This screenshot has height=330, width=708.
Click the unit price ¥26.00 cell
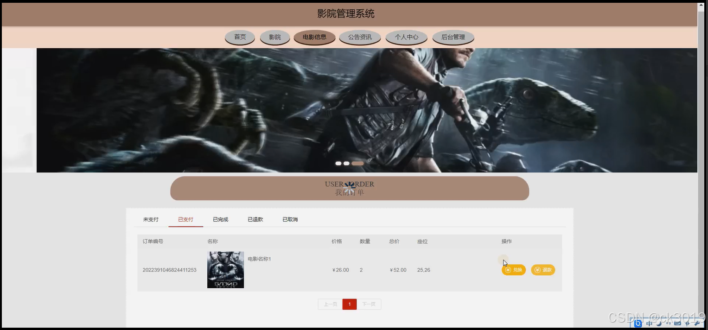tap(341, 270)
